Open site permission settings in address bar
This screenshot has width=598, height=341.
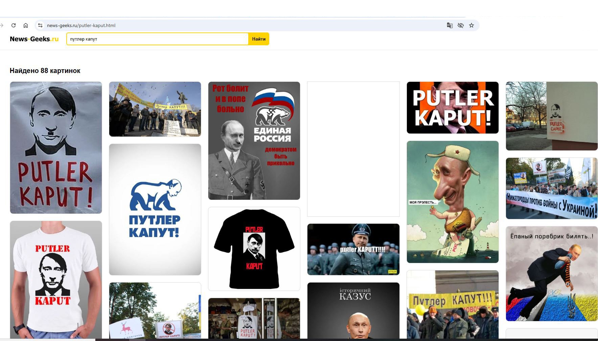click(40, 25)
